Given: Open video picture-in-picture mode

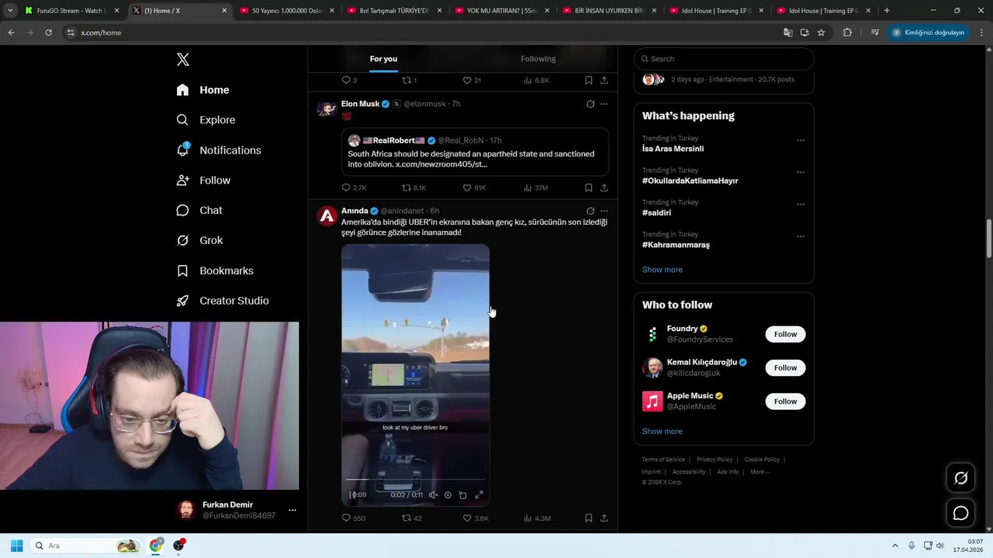Looking at the screenshot, I should (x=462, y=494).
